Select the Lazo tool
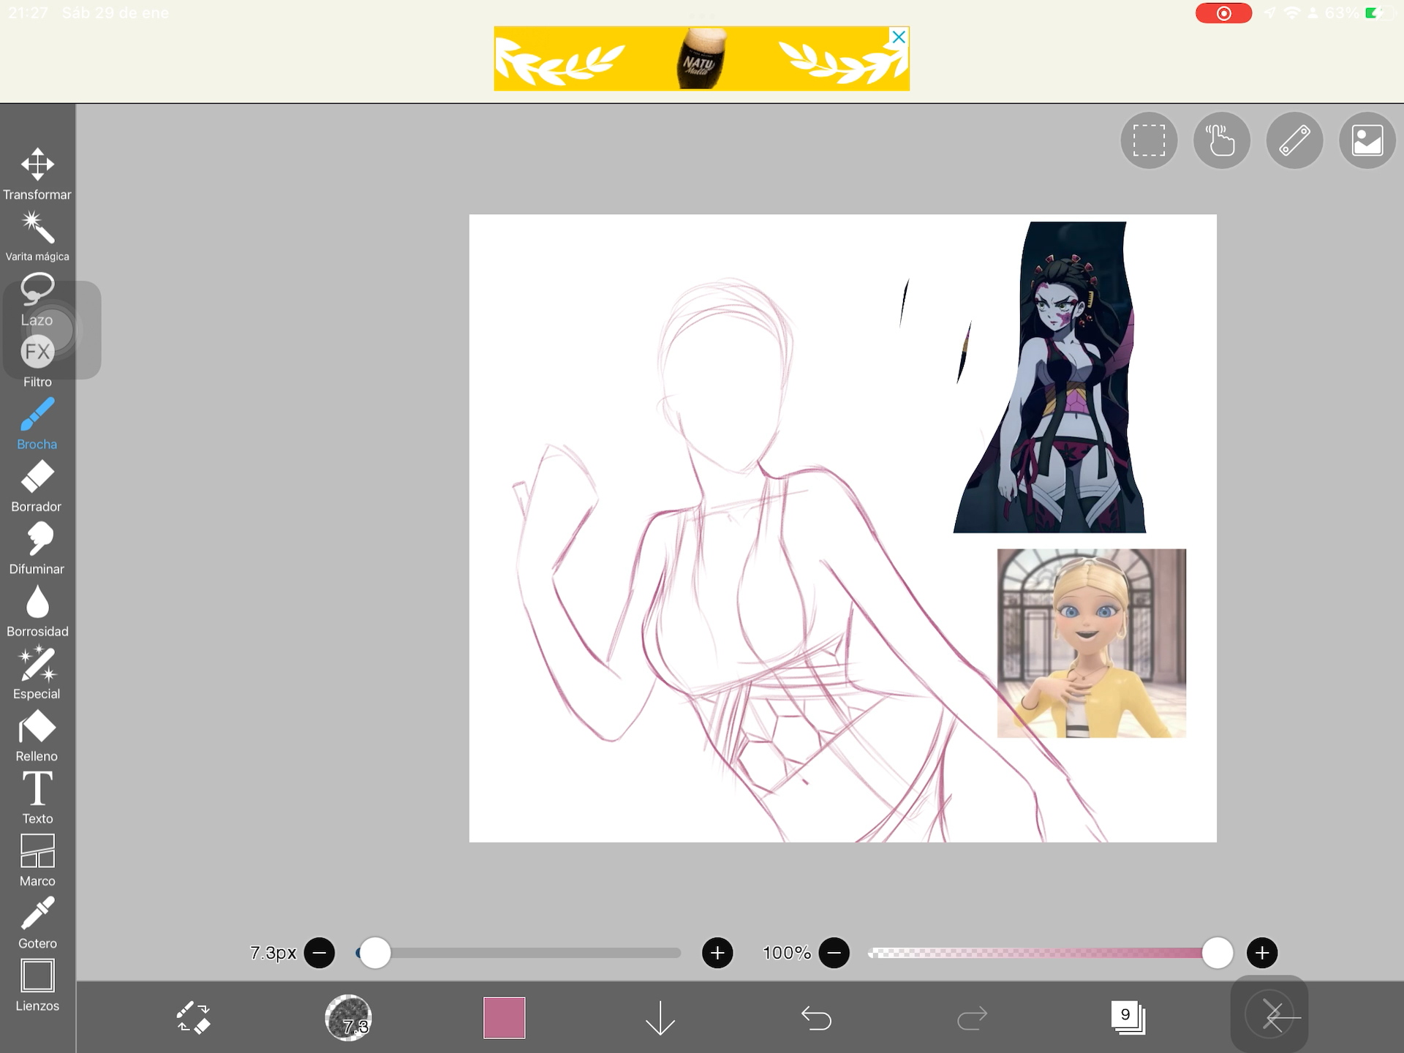 pos(37,300)
